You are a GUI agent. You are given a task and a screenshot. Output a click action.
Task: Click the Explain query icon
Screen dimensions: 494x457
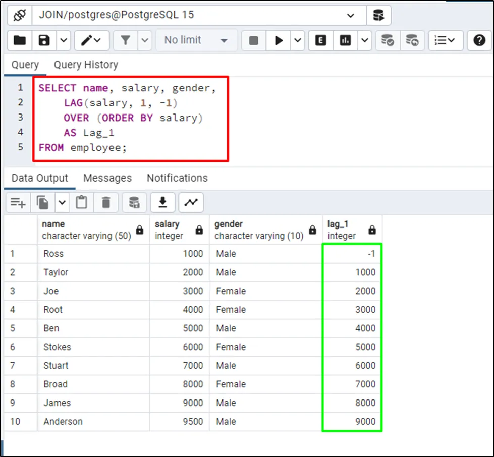(x=320, y=40)
